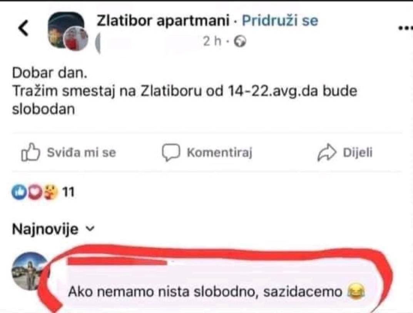Image resolution: width=413 pixels, height=313 pixels.
Task: Click the heart reaction emoji
Action: pos(35,192)
